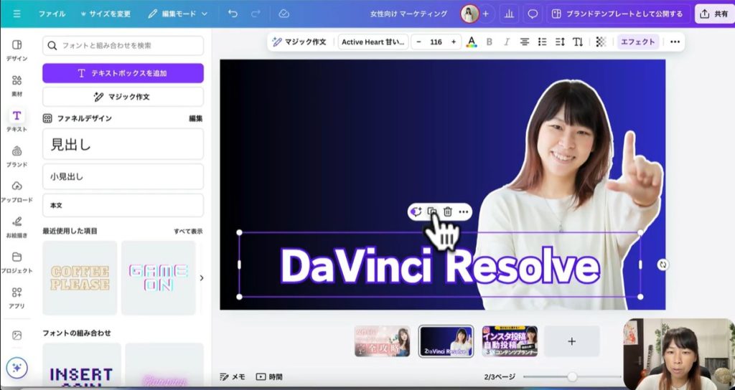Select the third page thumbnail
Viewport: 735px width, 390px height.
[510, 341]
